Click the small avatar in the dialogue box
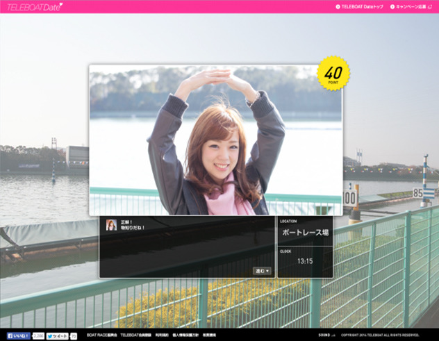Image resolution: width=439 pixels, height=341 pixels. [111, 225]
